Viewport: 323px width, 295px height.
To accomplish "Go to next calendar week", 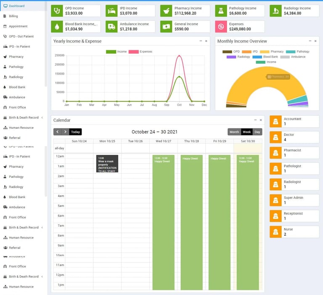I will click(x=65, y=132).
